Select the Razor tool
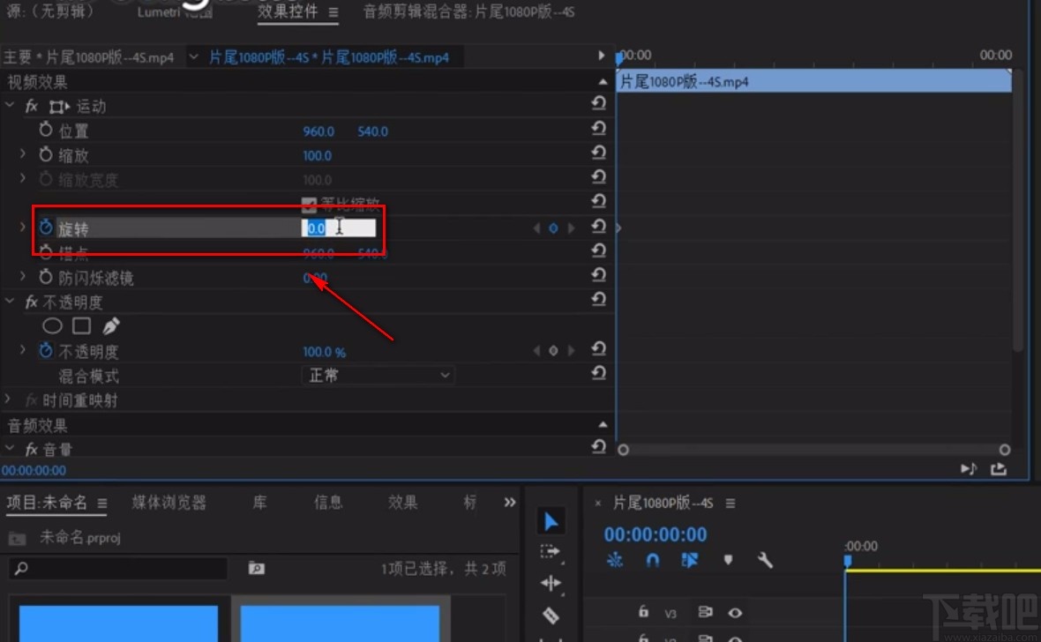The height and width of the screenshot is (642, 1041). coord(550,616)
